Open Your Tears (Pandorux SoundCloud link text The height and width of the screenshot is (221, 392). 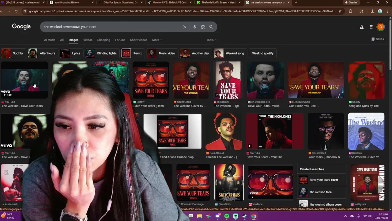326,157
